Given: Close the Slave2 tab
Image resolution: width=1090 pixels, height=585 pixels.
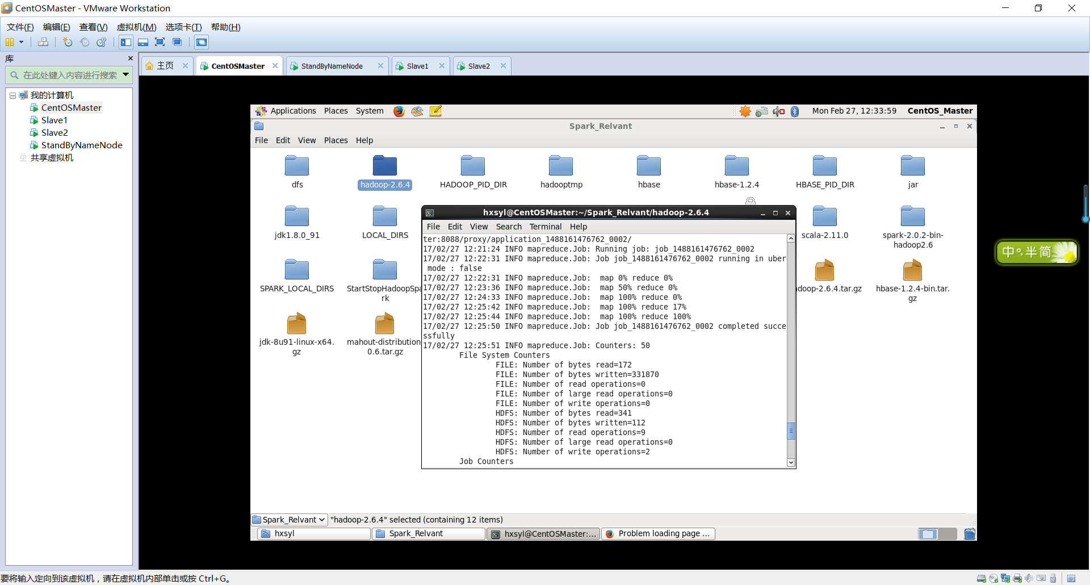Looking at the screenshot, I should [x=503, y=66].
